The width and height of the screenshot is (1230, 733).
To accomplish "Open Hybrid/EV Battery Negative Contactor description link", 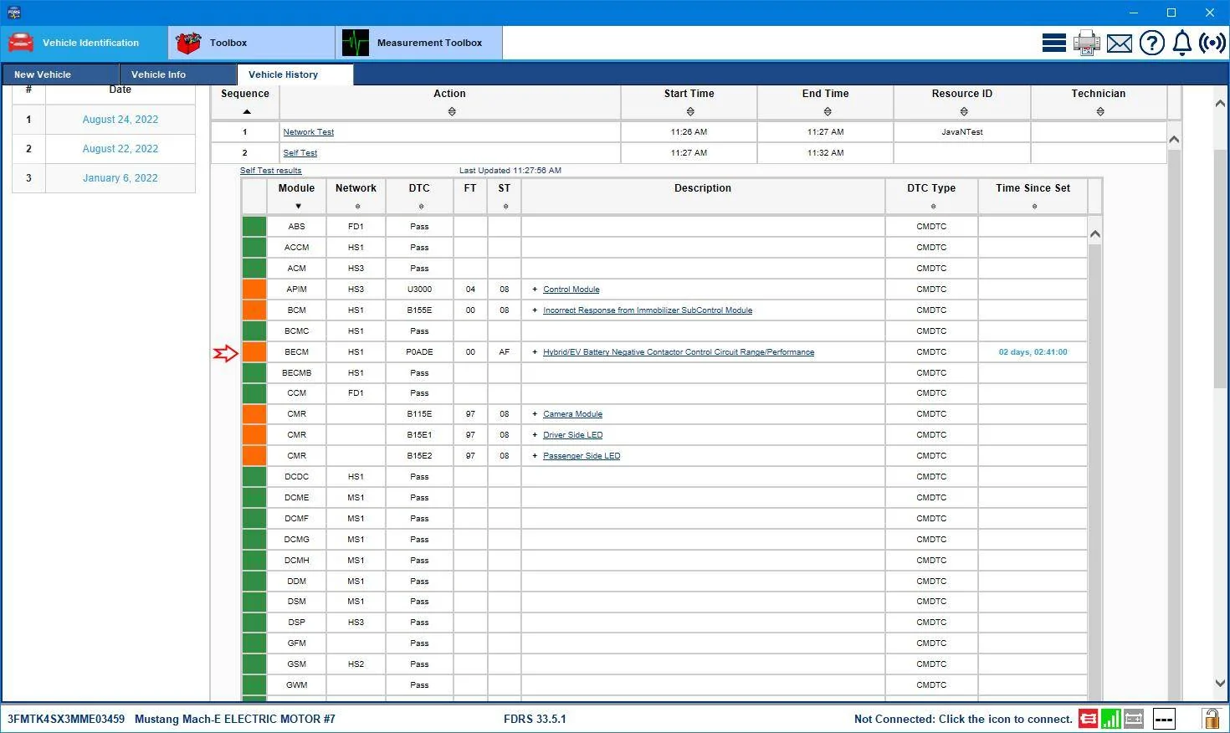I will [x=679, y=352].
